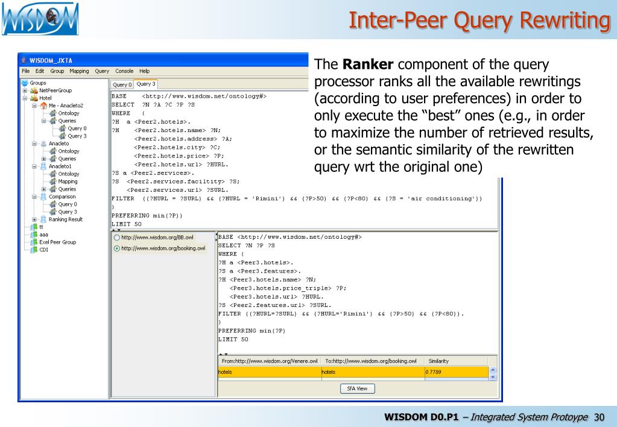
Task: Collapse the Hotel group node
Action: (25, 98)
